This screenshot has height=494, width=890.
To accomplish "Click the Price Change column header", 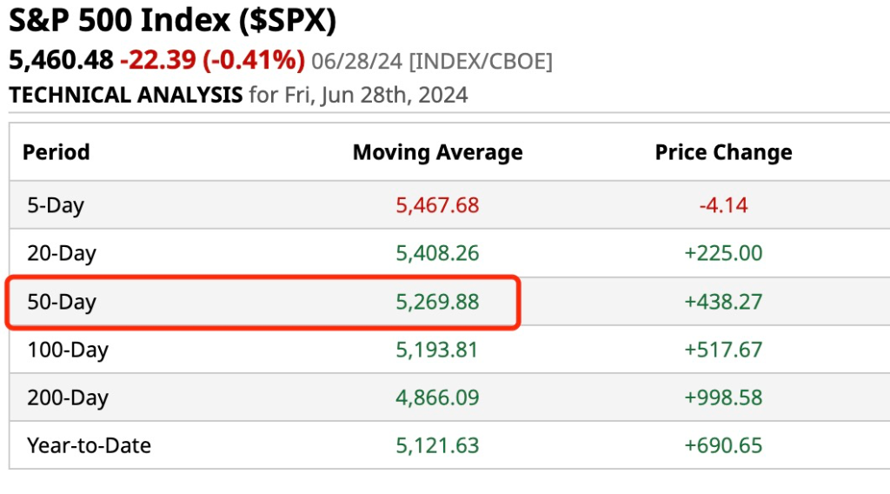I will click(x=723, y=153).
